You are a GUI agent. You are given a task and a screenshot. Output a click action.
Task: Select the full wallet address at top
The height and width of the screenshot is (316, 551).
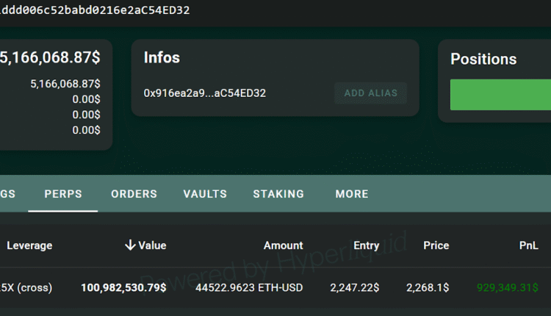pos(96,10)
